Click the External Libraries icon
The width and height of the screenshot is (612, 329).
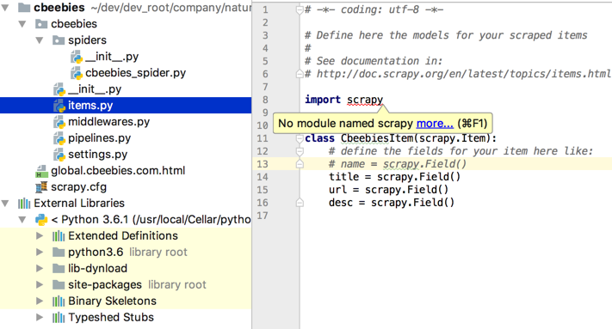(24, 204)
